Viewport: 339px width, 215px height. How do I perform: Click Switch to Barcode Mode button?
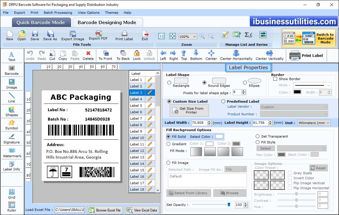click(309, 38)
